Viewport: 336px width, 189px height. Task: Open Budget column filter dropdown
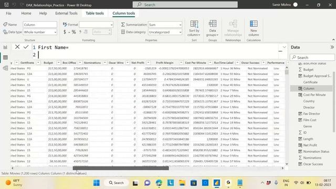coord(58,63)
